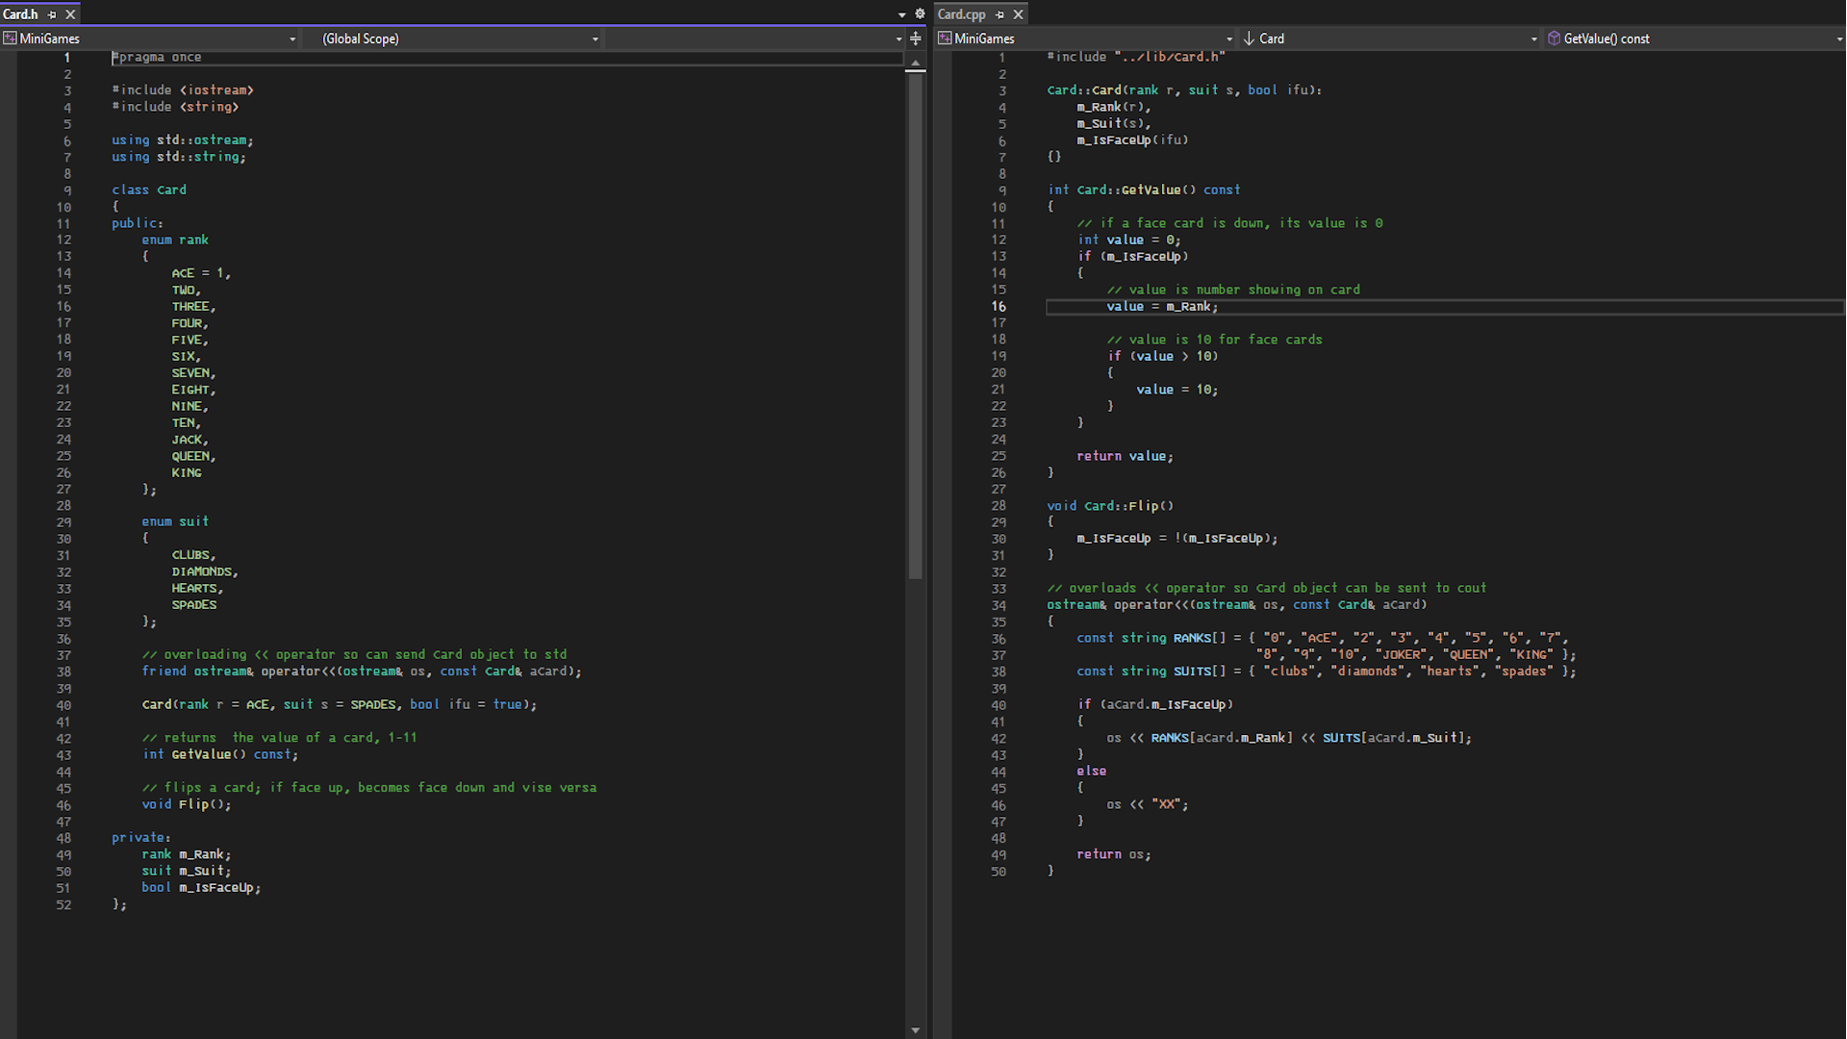
Task: Open tab window options gear icon
Action: click(x=919, y=14)
